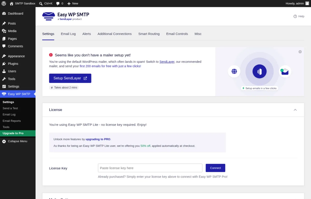Open the Ctrl+K search in admin bar
This screenshot has width=311, height=199.
click(x=46, y=3)
